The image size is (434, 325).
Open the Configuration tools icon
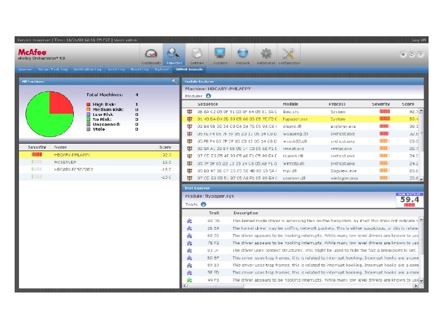pyautogui.click(x=289, y=53)
